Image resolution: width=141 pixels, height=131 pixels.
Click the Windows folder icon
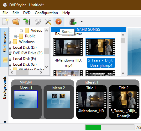coord(15,42)
